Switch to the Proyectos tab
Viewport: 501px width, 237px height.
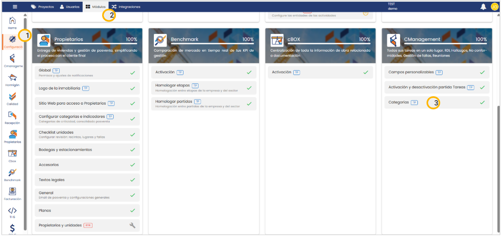pyautogui.click(x=42, y=7)
